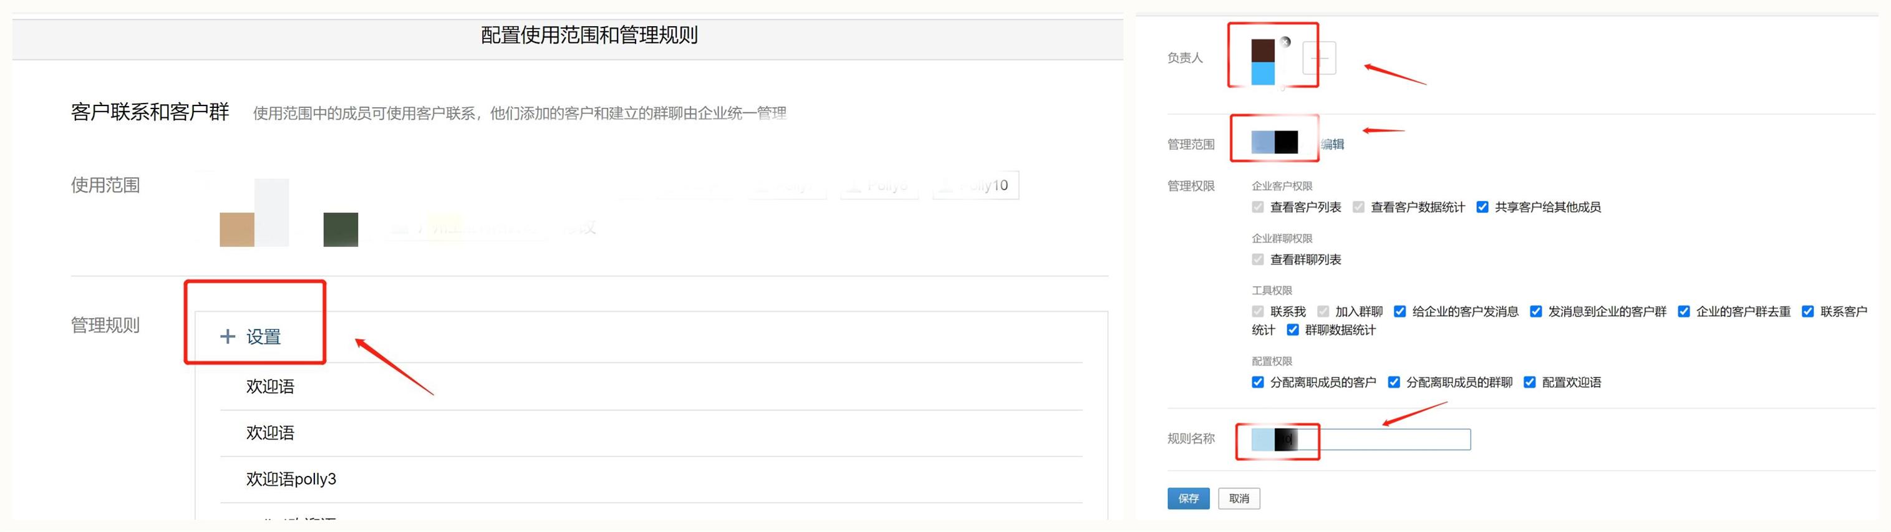Click the plus box to add a 负责人
Screen dimensions: 1891x532
pos(1318,58)
